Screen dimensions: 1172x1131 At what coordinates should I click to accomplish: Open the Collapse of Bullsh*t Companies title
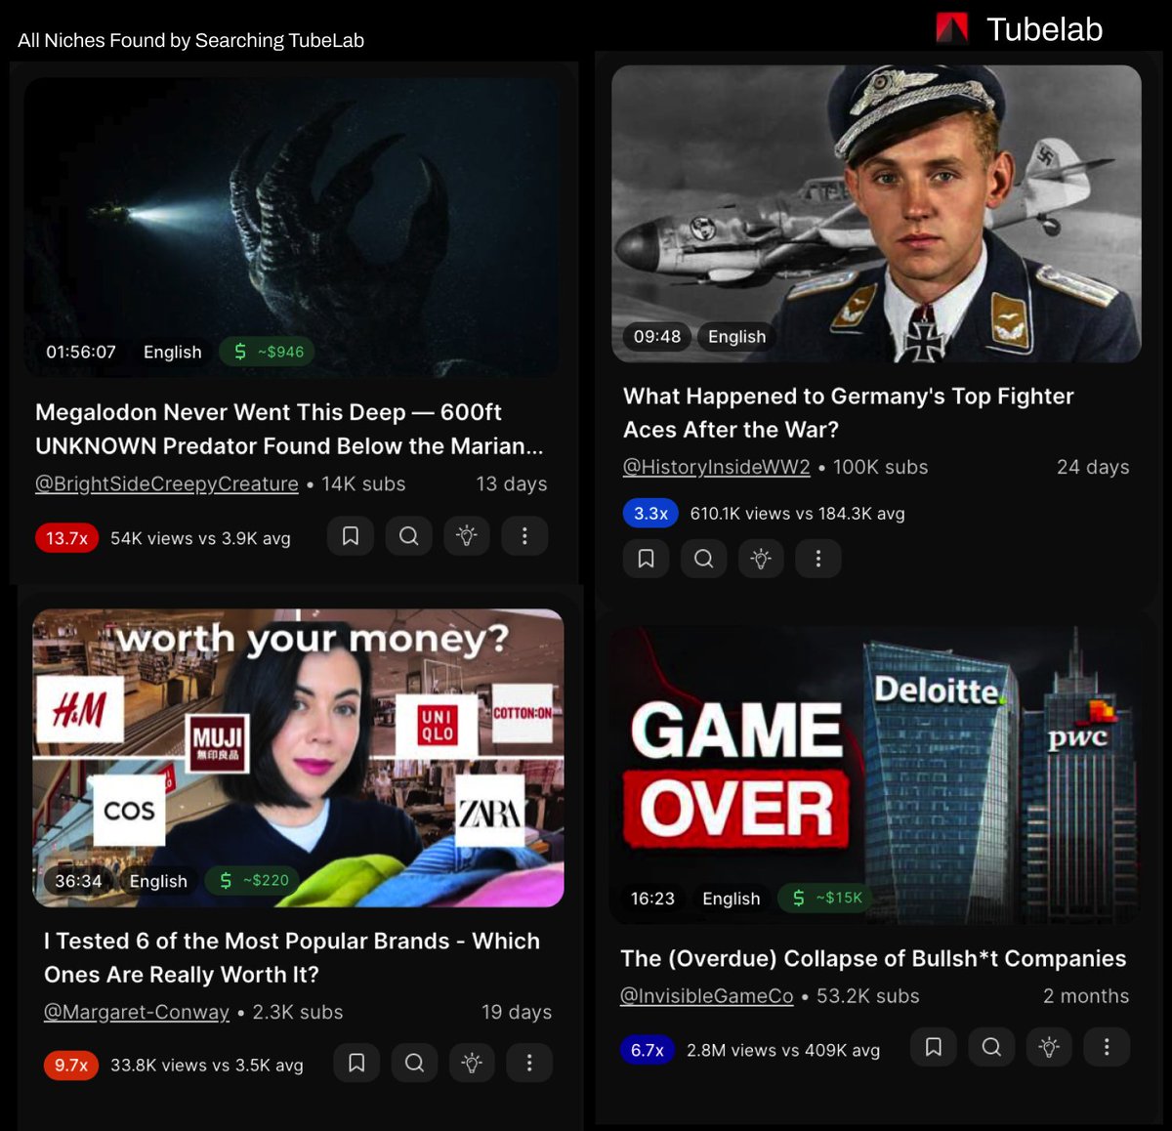click(873, 958)
